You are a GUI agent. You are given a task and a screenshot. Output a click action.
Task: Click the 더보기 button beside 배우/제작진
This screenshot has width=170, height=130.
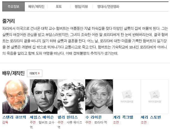pos(34,73)
